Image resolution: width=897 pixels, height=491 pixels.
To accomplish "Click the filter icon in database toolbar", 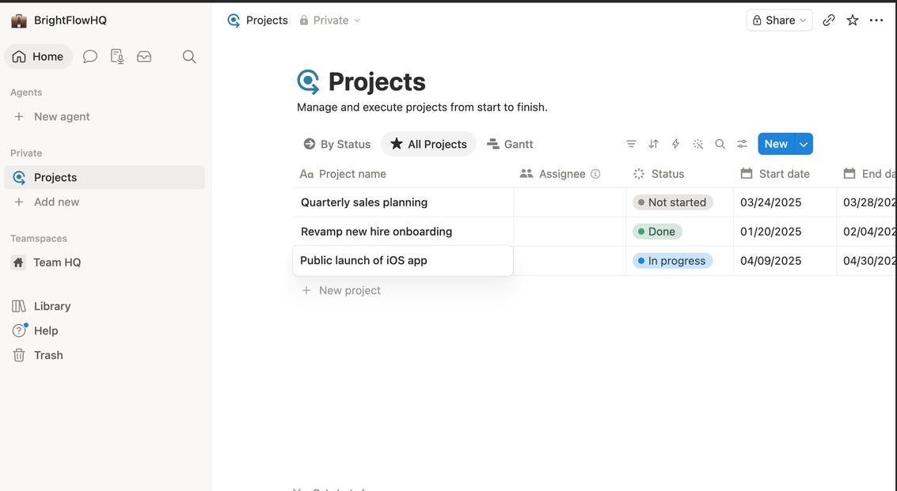I will pyautogui.click(x=631, y=144).
